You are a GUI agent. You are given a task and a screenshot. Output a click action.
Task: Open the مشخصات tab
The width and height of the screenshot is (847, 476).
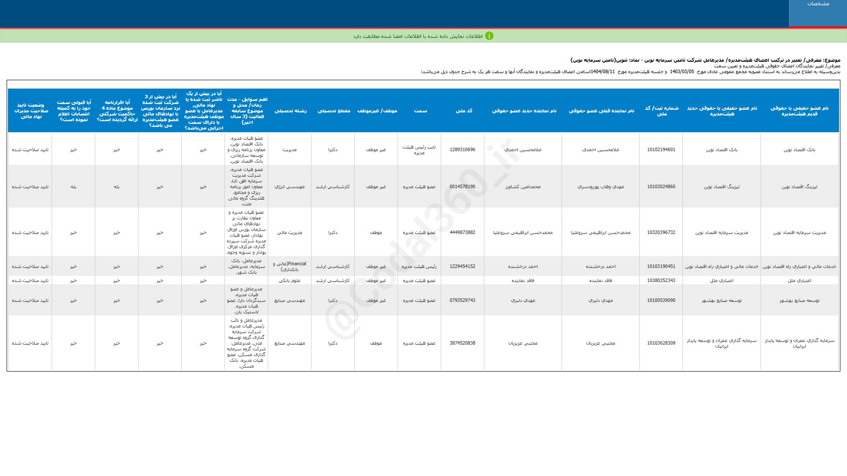pyautogui.click(x=817, y=4)
